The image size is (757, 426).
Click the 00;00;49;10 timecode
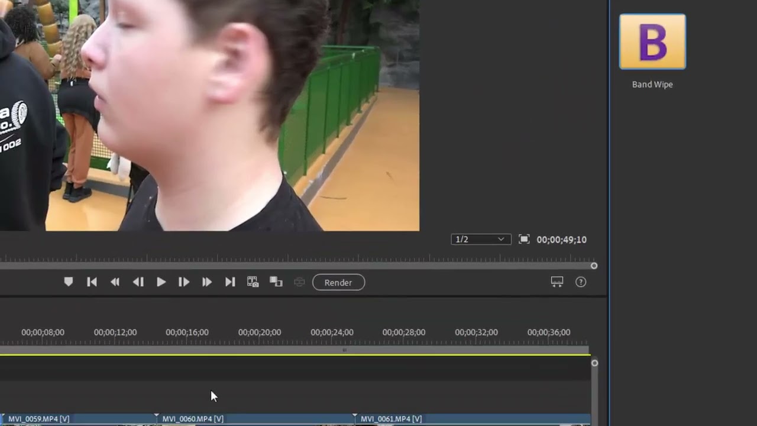561,240
